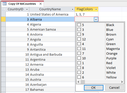Check the Black color checkbox
The image size is (127, 93).
point(79,25)
